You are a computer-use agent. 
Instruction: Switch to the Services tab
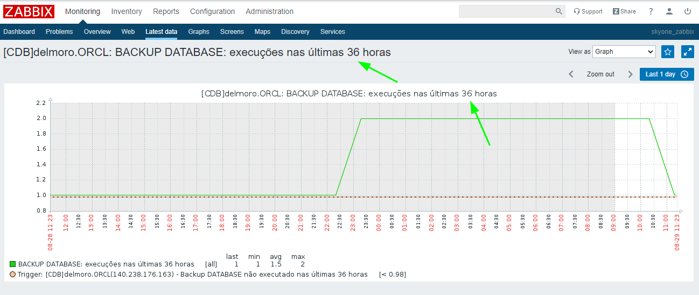tap(333, 32)
